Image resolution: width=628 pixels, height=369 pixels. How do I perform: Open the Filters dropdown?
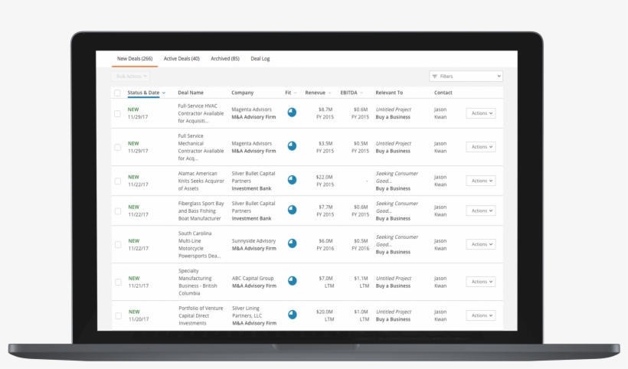pyautogui.click(x=466, y=76)
